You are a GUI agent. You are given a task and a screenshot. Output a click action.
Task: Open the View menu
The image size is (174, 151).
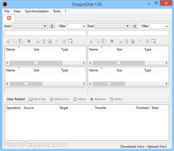[x=17, y=11]
